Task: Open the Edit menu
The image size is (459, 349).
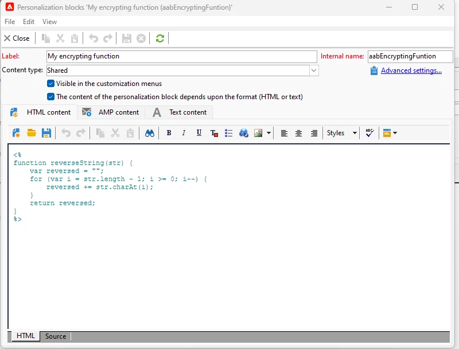Action: tap(28, 22)
